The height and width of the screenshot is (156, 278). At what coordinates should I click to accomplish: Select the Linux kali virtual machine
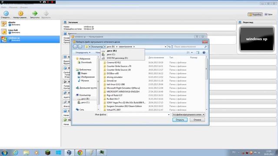click(30, 32)
